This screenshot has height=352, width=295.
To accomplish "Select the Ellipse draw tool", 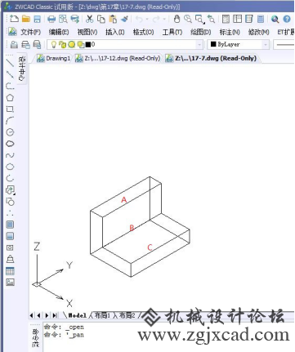I will click(10, 167).
